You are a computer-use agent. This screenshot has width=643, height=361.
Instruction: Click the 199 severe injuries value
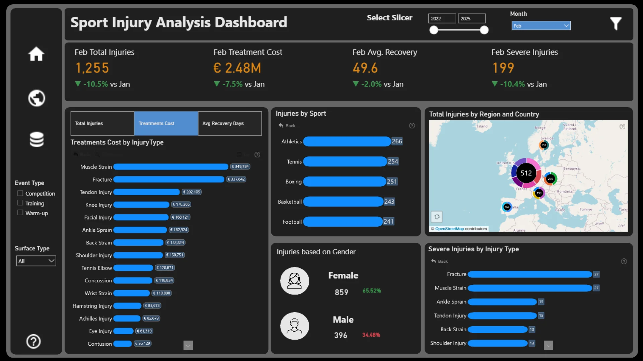(x=503, y=68)
